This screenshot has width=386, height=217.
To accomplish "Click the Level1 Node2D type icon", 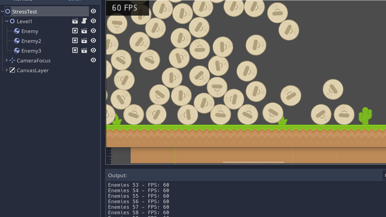I will coord(12,21).
